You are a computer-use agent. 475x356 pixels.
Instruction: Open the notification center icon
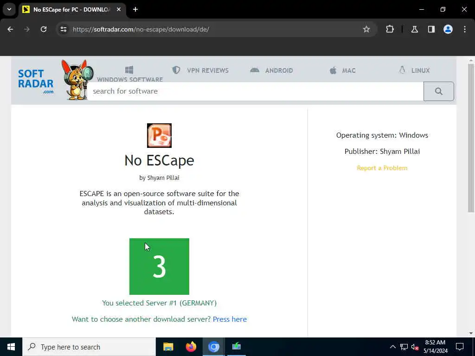460,347
